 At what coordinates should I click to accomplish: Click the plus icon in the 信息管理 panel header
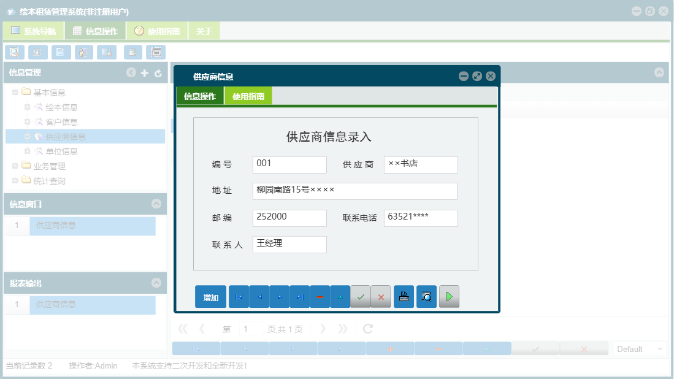144,72
